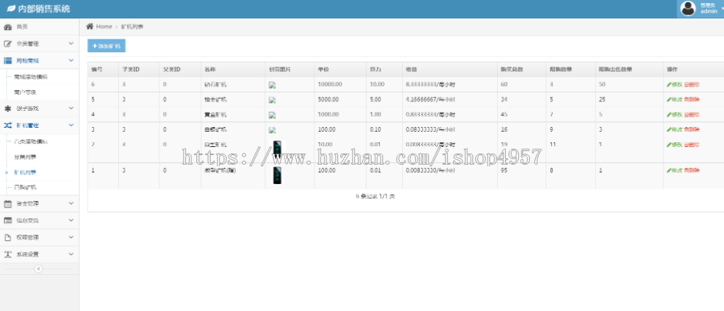Image resolution: width=724 pixels, height=311 pixels.
Task: Click broken cover image in 10000.00 row
Action: 273,85
